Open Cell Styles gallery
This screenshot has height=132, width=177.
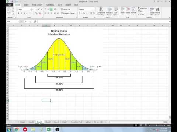[116, 12]
